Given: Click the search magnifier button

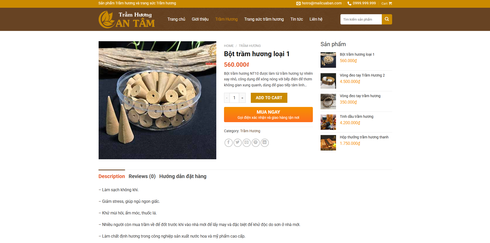Looking at the screenshot, I should (387, 19).
